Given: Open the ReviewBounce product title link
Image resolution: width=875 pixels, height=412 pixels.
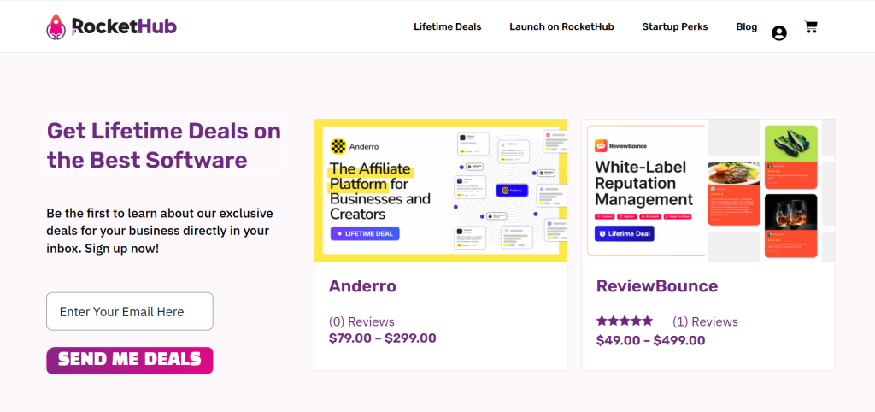Looking at the screenshot, I should pyautogui.click(x=657, y=285).
